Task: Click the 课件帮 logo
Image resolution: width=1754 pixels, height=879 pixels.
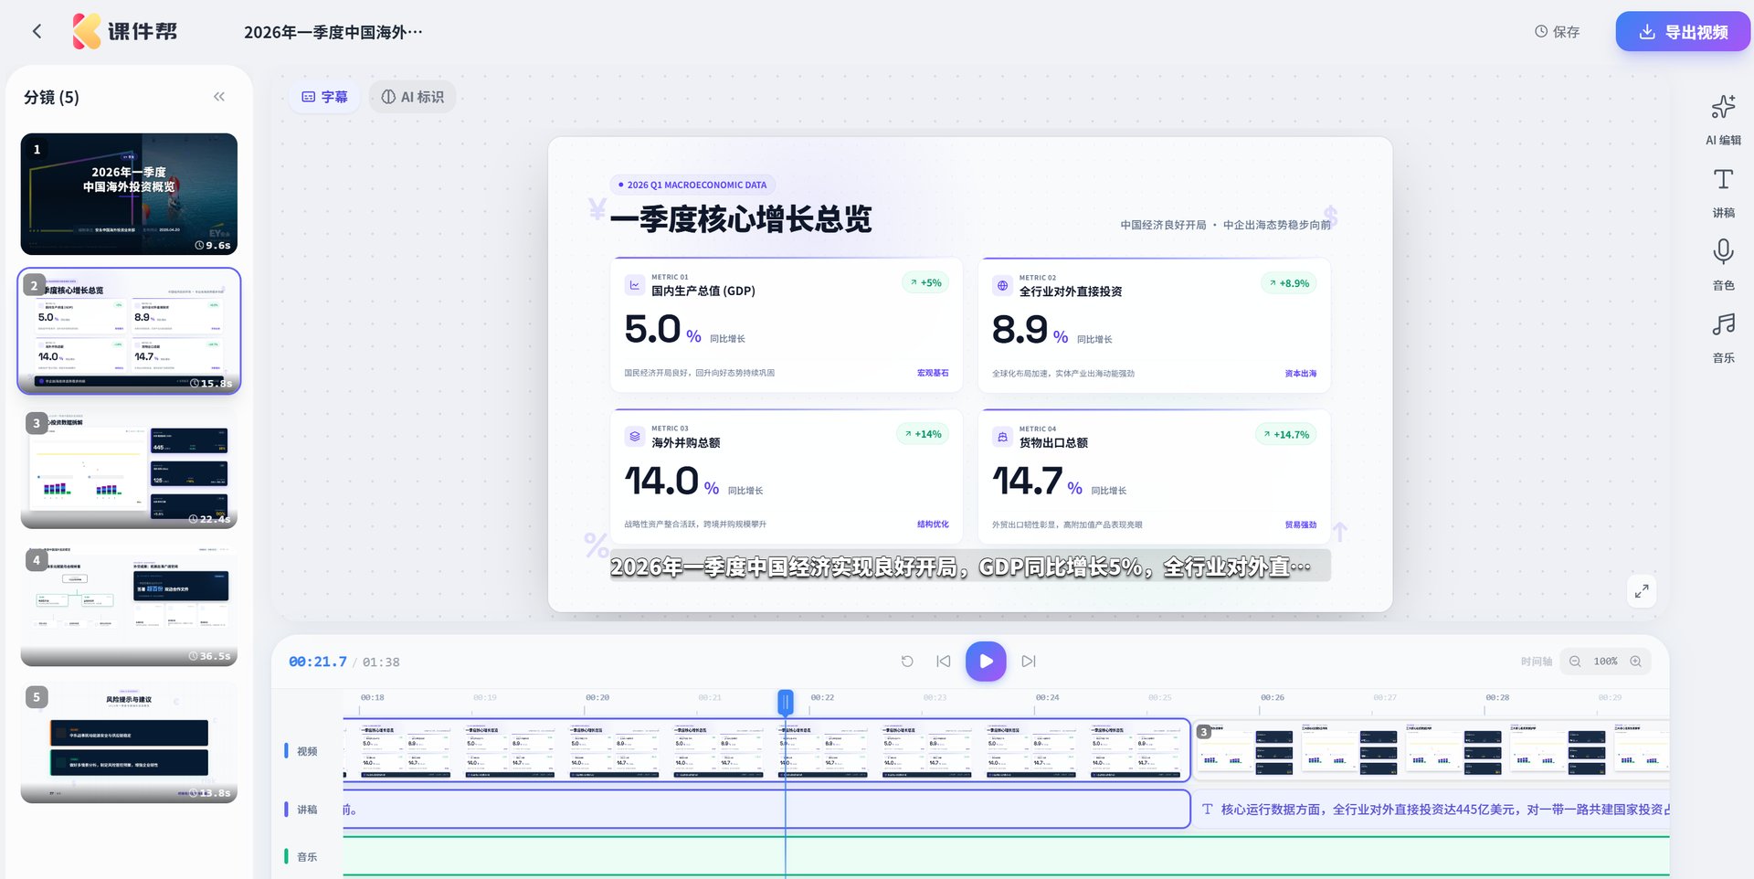Action: (x=125, y=31)
